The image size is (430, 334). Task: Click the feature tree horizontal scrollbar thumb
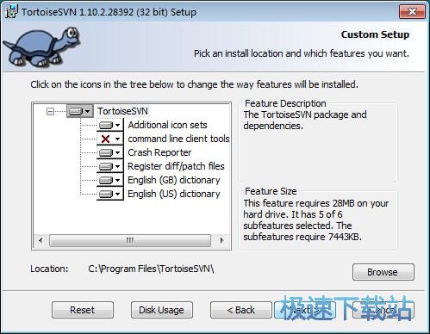(130, 240)
